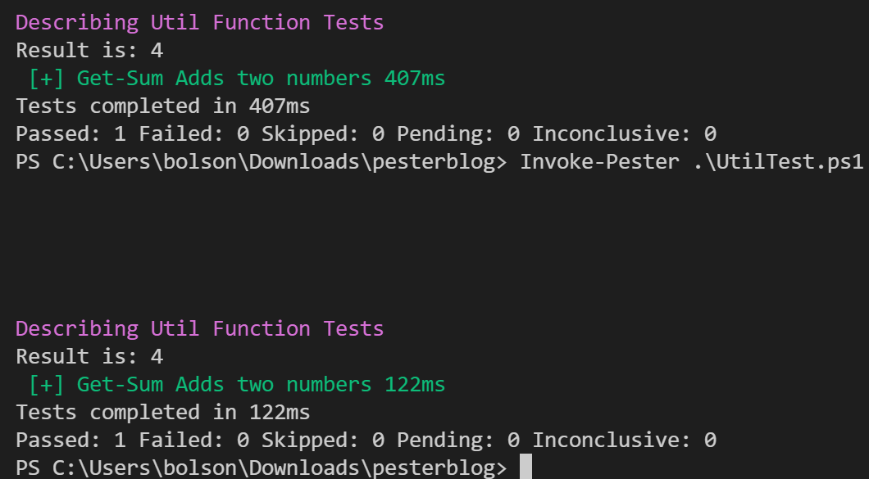Click the second 'Result is: 4' line
This screenshot has height=479, width=869.
(89, 357)
